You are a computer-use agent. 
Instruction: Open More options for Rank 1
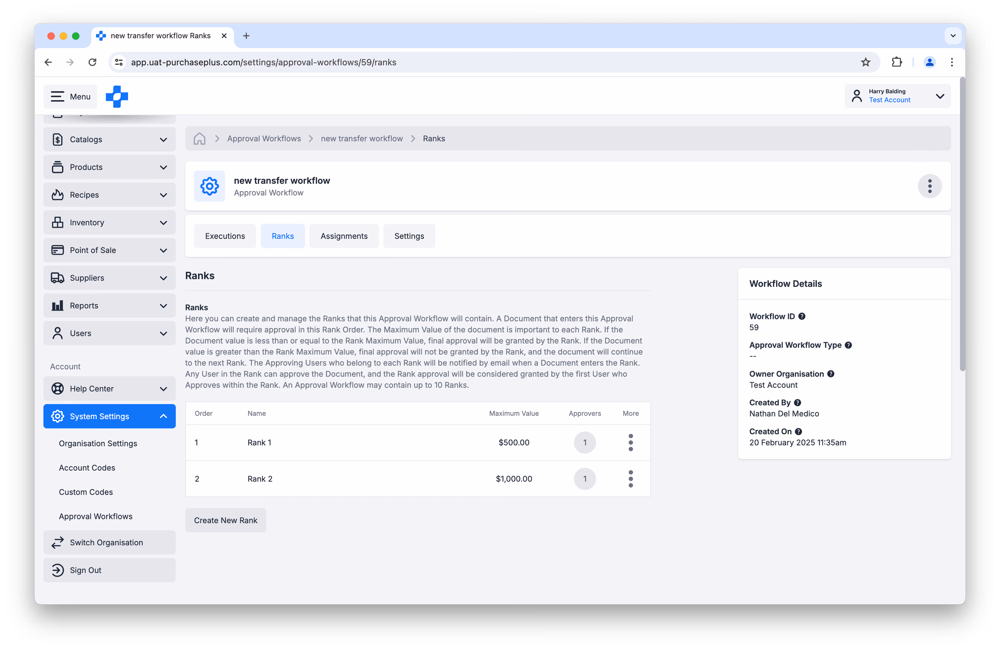click(631, 442)
